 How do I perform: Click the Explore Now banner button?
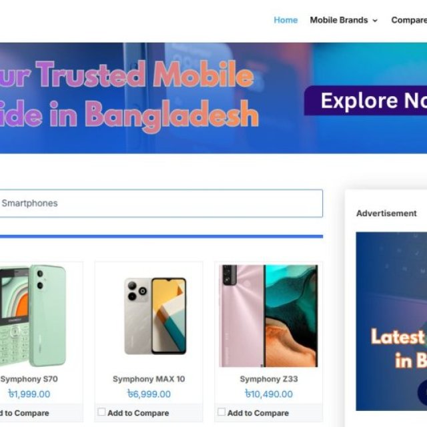coord(366,101)
